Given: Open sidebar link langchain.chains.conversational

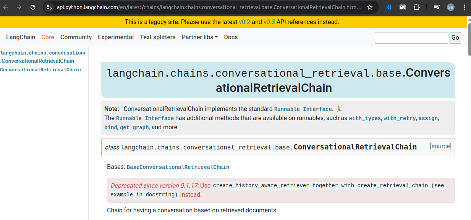Looking at the screenshot, I should (43, 53).
